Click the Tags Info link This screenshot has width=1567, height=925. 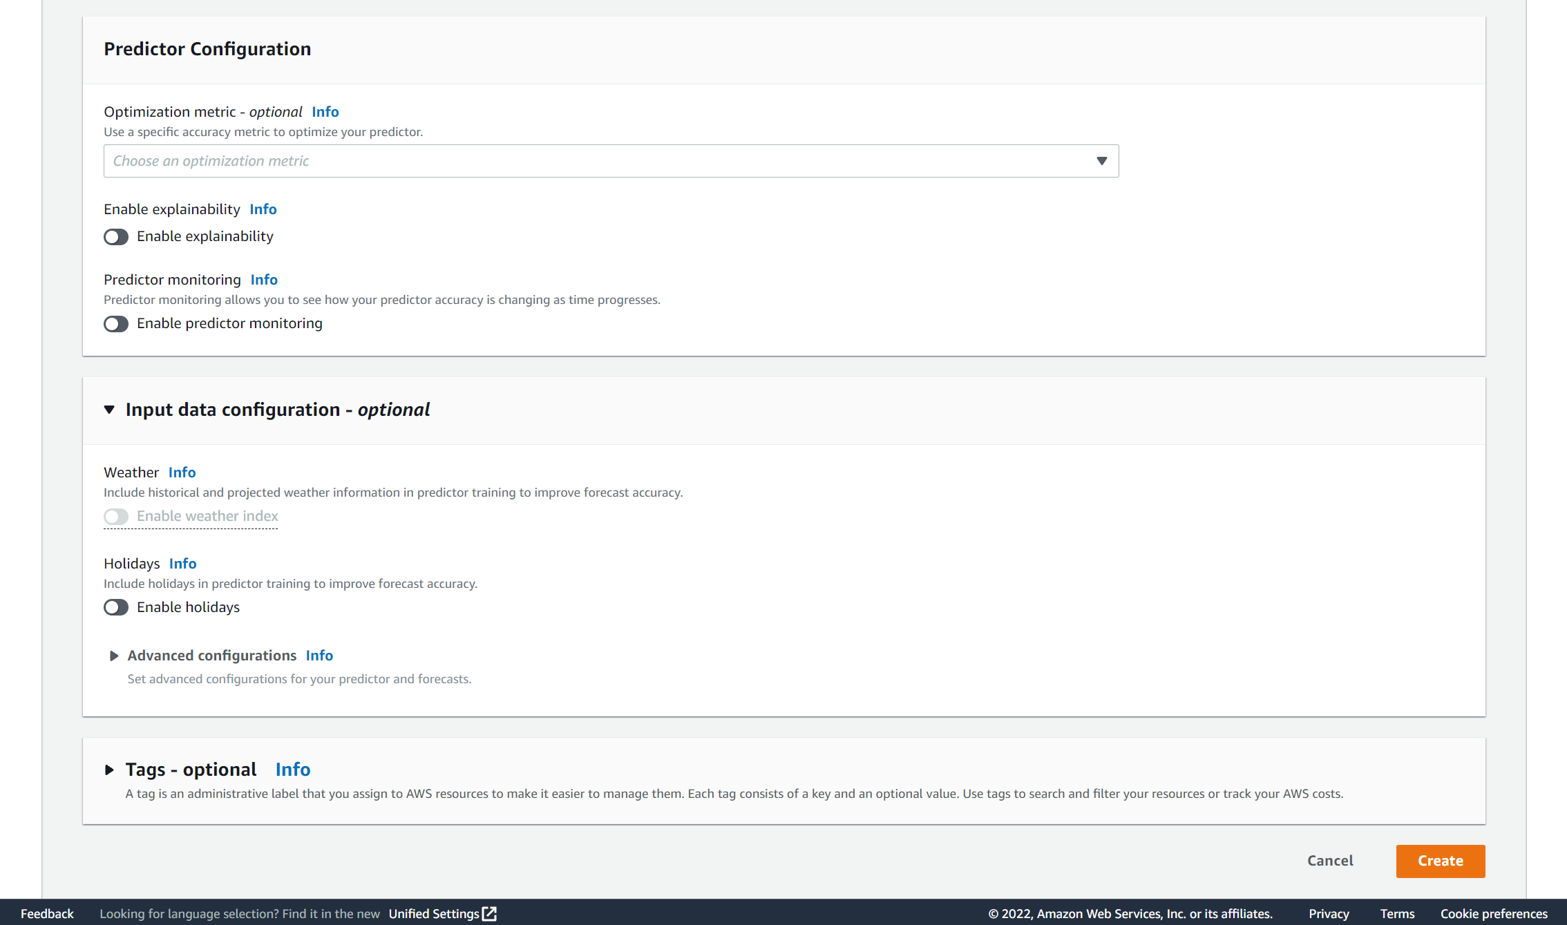pos(293,770)
